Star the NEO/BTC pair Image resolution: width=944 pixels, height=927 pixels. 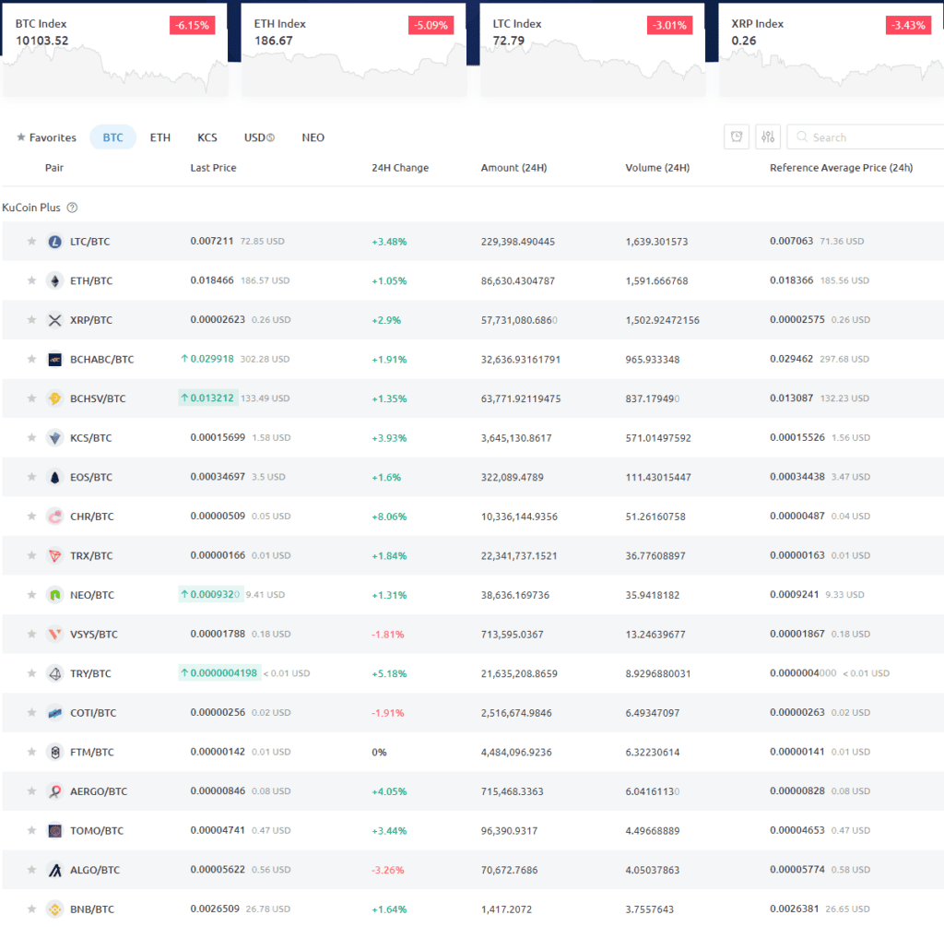[x=31, y=595]
